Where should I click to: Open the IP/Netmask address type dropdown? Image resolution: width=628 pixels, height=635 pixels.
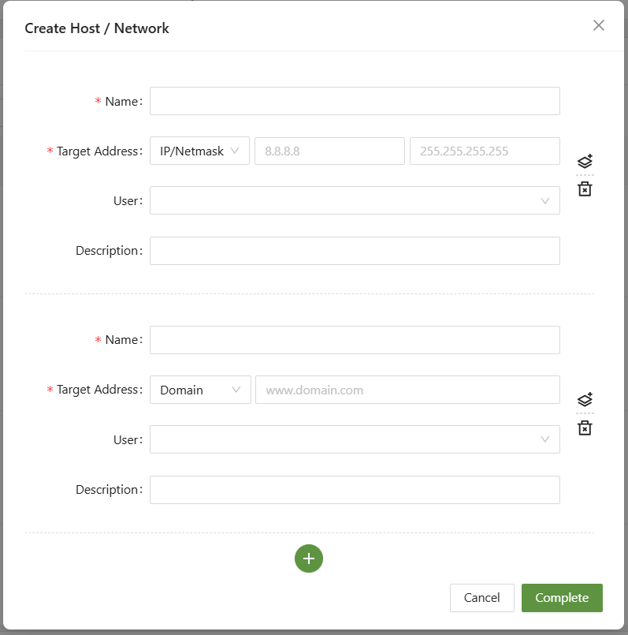click(x=199, y=151)
